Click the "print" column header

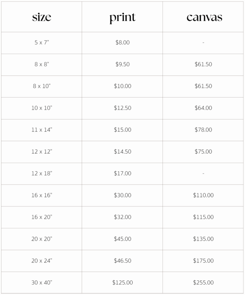click(122, 17)
